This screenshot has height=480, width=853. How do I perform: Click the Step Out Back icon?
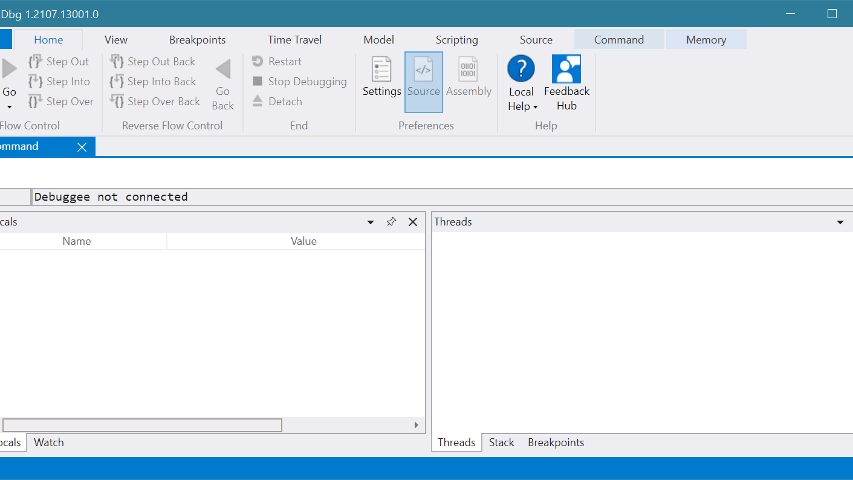[117, 62]
